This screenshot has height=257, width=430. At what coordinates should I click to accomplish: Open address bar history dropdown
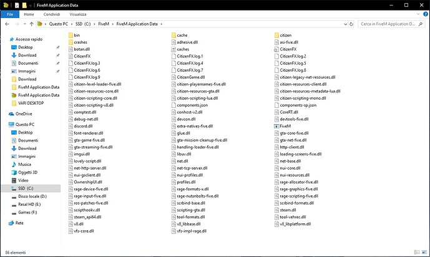[346, 24]
